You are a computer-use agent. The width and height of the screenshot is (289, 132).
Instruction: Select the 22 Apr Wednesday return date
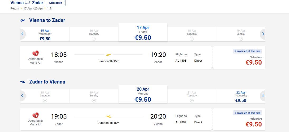click(241, 96)
